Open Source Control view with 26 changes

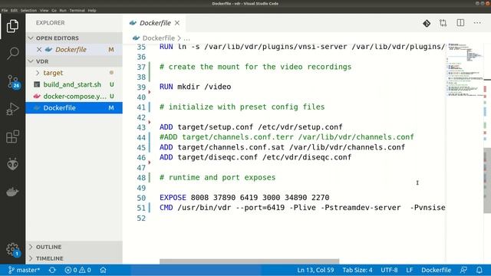coord(13,82)
